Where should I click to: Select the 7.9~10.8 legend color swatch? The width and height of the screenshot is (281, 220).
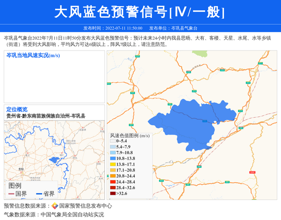tap(112, 153)
